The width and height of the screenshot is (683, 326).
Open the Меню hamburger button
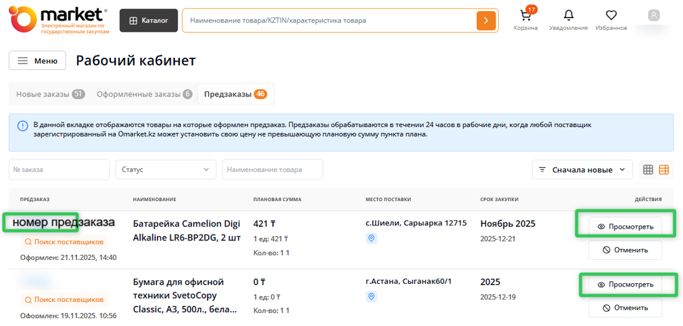pos(38,61)
